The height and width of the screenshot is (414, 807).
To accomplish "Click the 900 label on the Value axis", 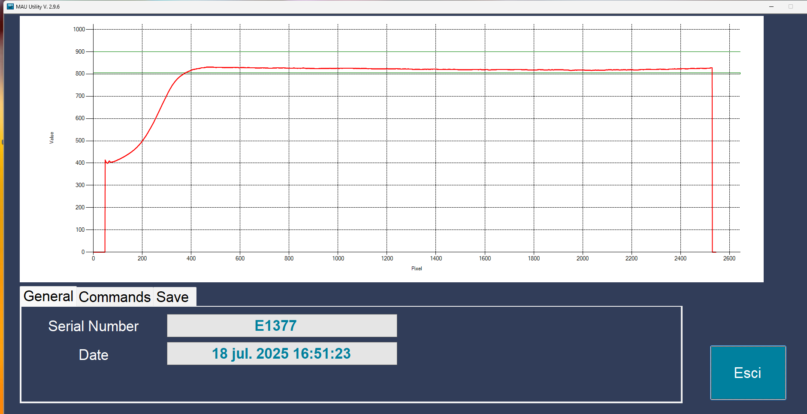I will [x=80, y=51].
